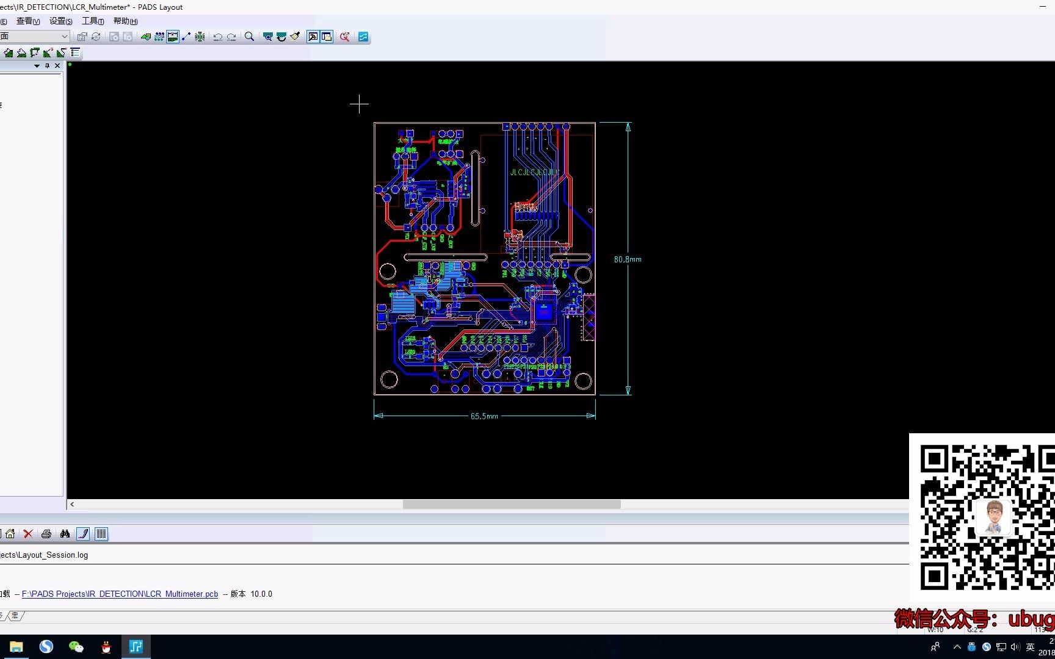
Task: Click the horizontal scrollbar left arrow
Action: coord(72,505)
